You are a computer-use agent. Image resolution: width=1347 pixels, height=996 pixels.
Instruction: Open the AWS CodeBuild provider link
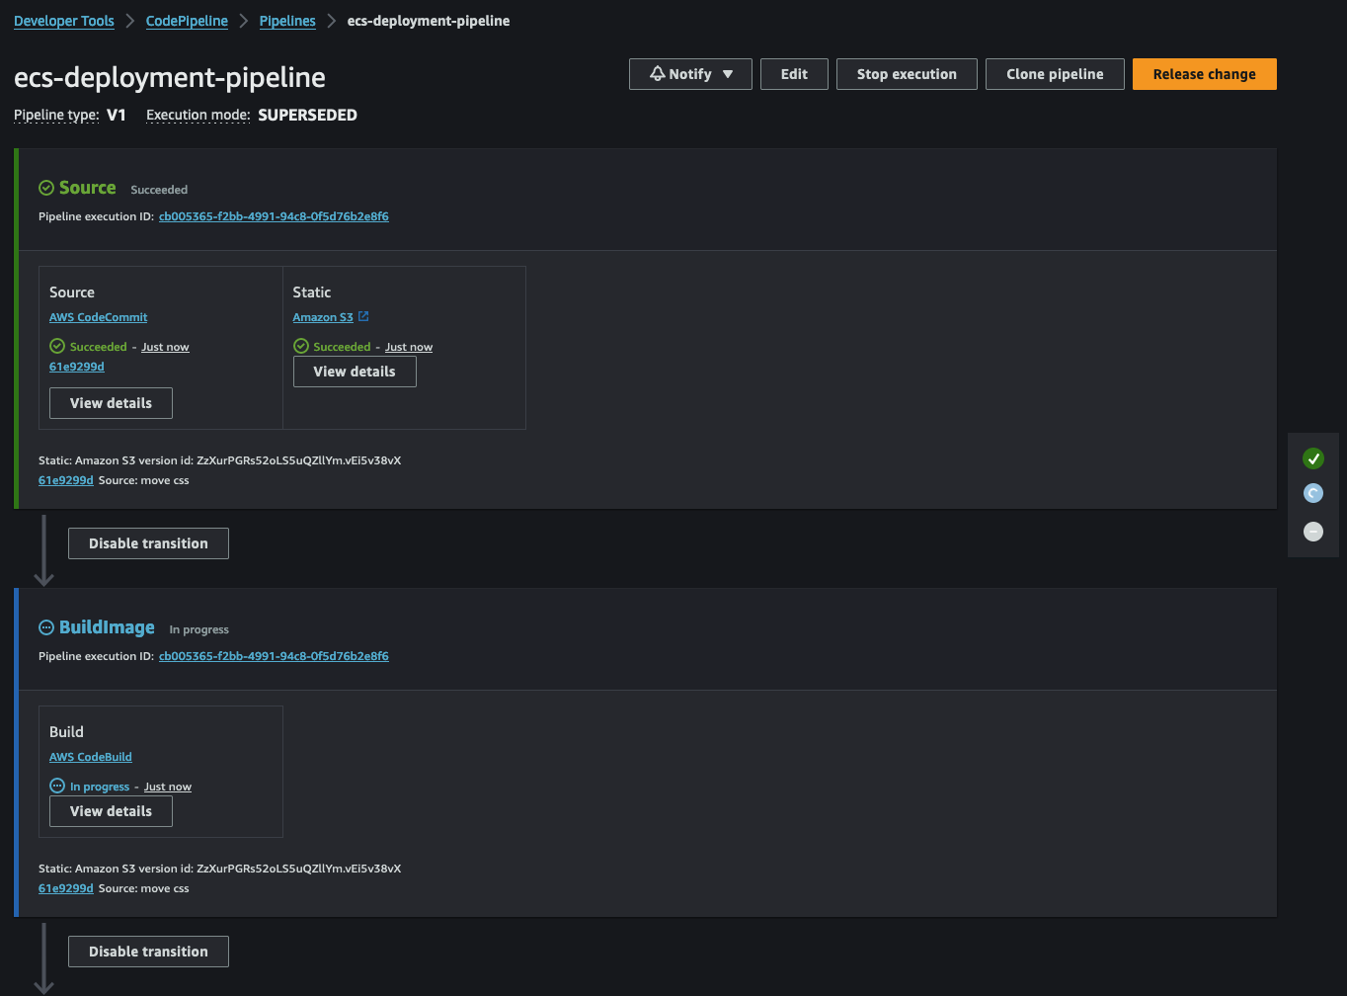[x=91, y=757]
